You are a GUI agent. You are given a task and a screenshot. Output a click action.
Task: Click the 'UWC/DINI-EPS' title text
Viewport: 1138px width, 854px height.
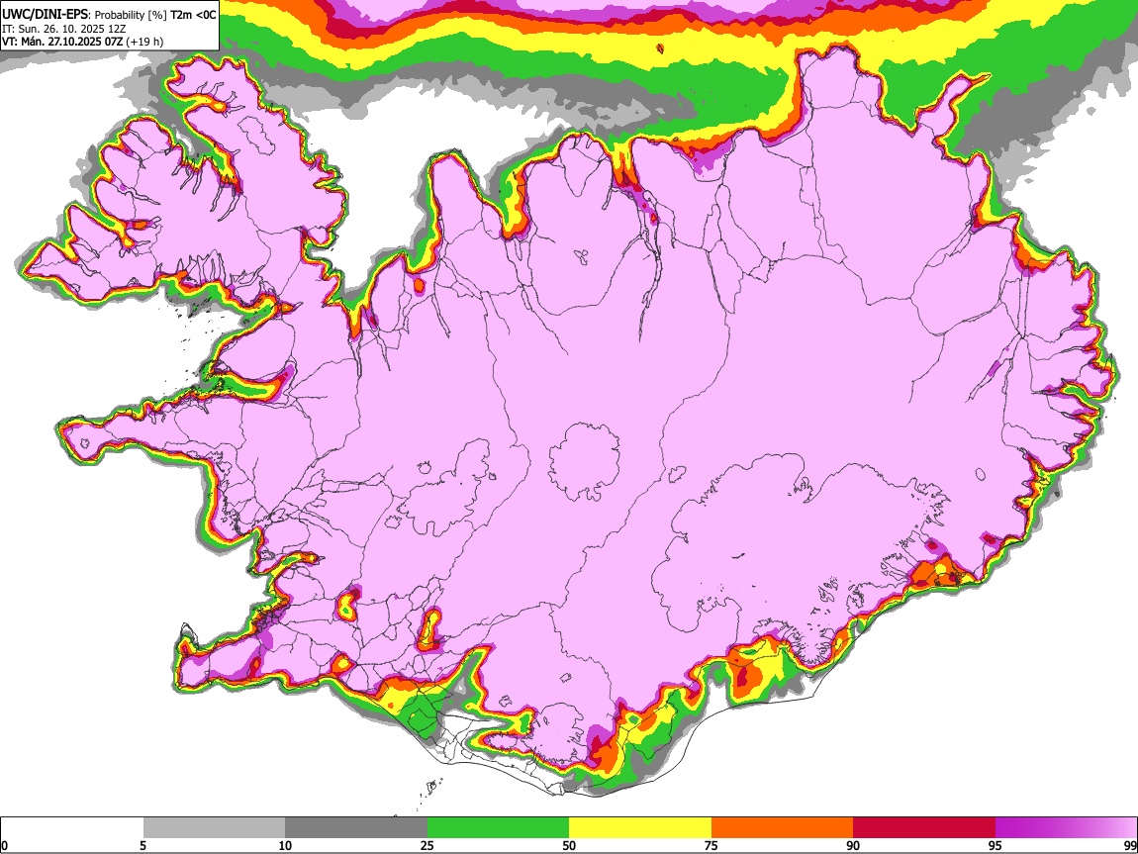pos(45,15)
